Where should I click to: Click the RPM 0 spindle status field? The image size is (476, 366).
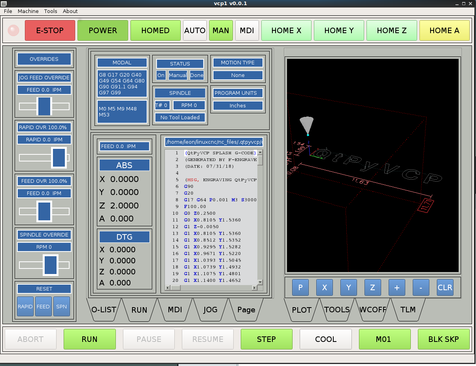click(x=189, y=105)
